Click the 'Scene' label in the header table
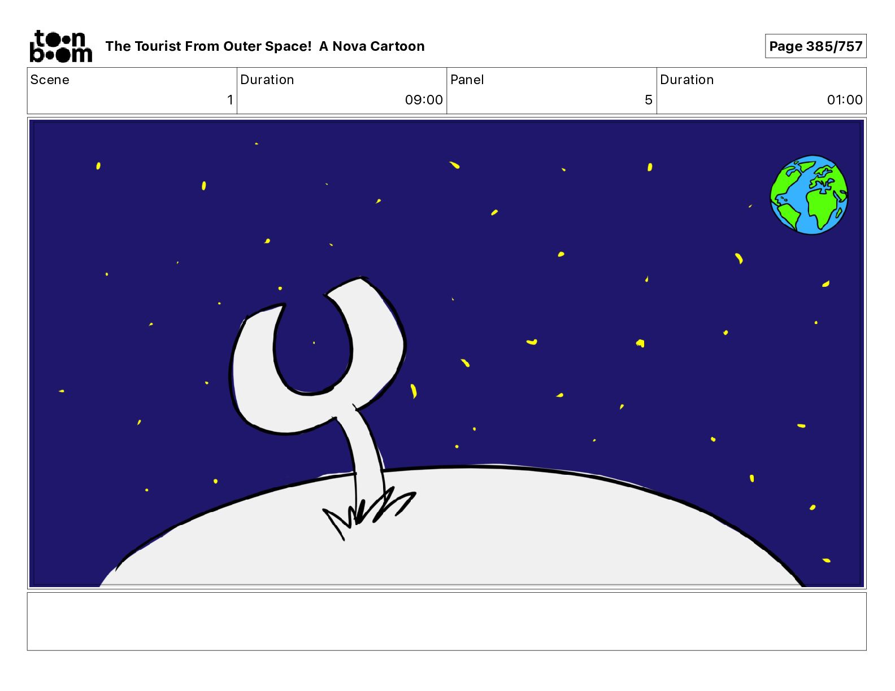Image resolution: width=895 pixels, height=691 pixels. click(x=50, y=80)
